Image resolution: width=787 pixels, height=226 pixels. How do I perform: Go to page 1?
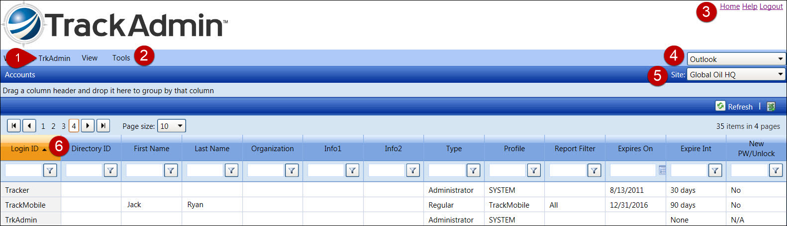click(43, 126)
